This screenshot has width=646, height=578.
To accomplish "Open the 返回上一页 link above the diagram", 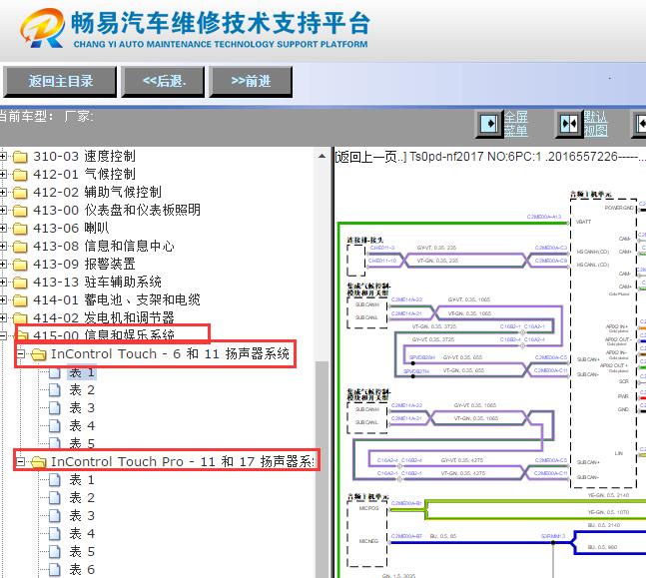I will (x=370, y=157).
